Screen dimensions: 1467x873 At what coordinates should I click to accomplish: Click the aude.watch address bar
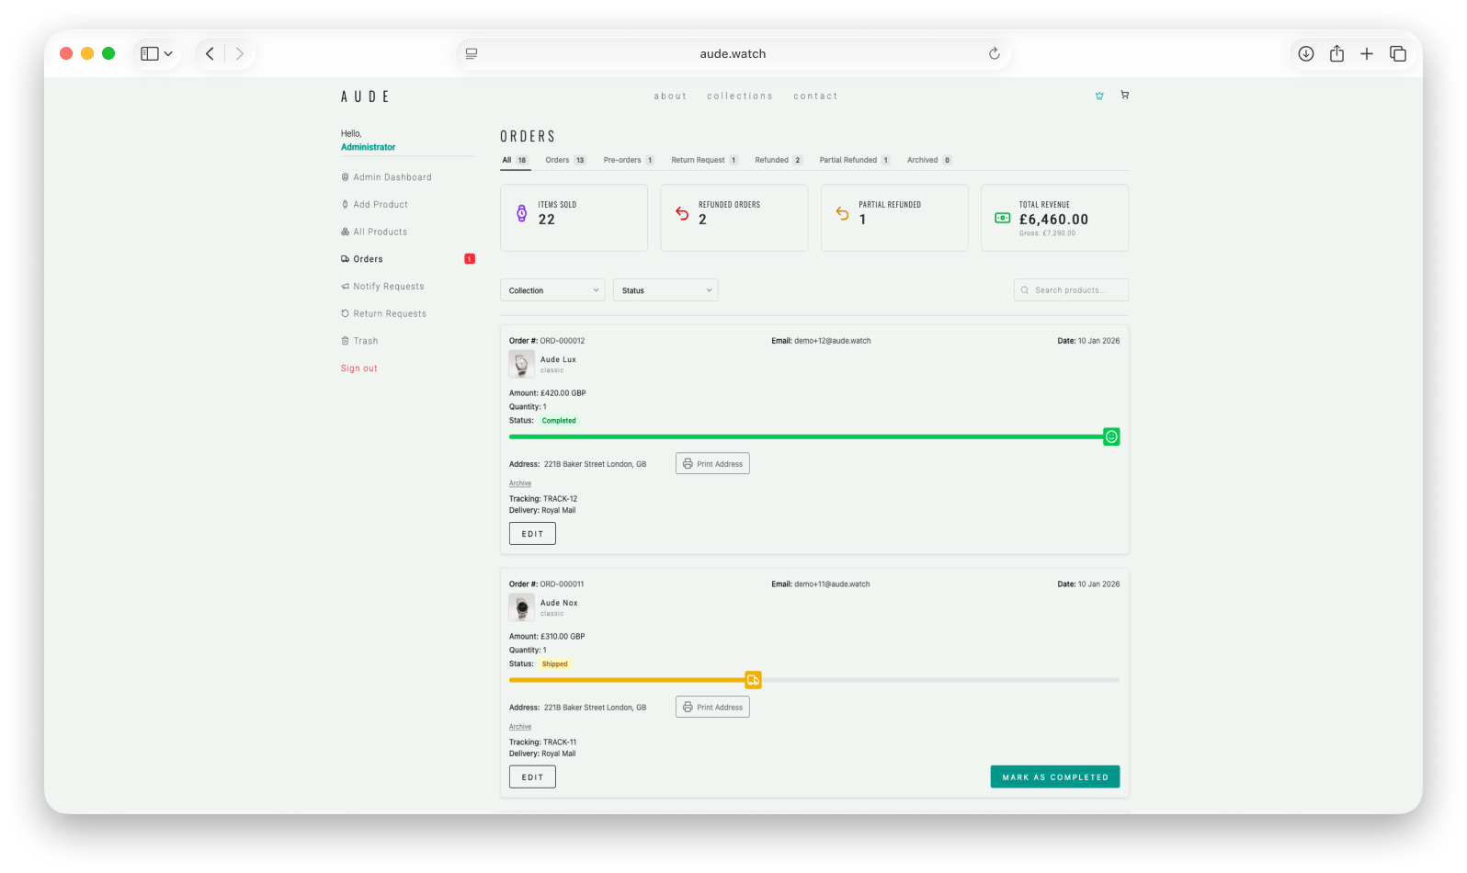(x=733, y=53)
